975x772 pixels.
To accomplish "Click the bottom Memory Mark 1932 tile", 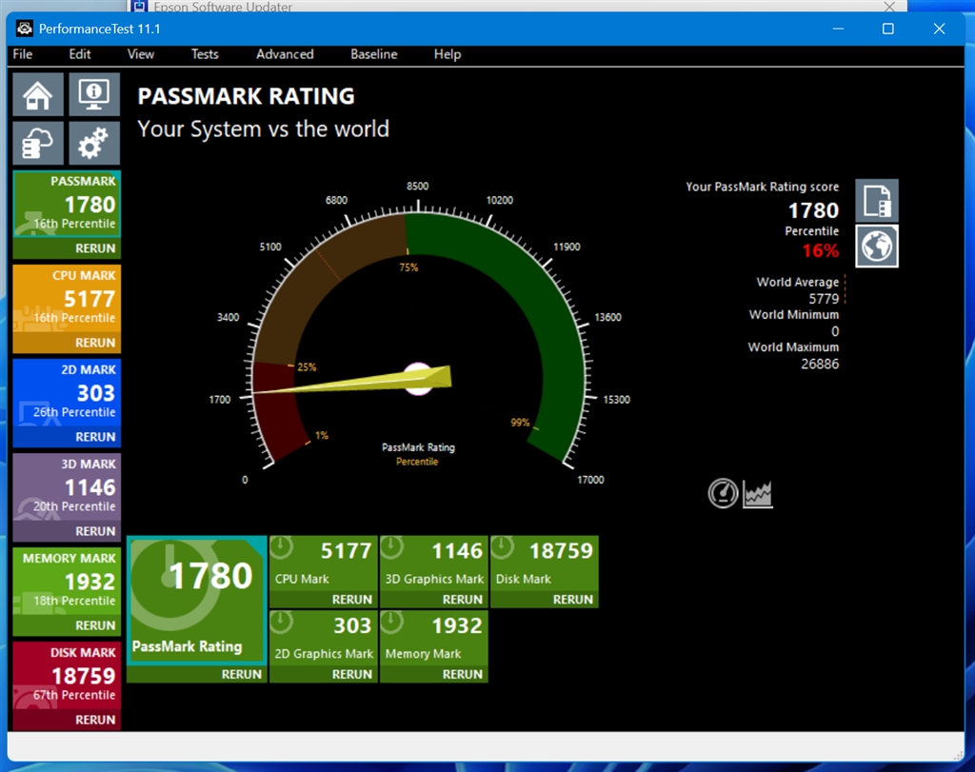I will click(x=434, y=639).
